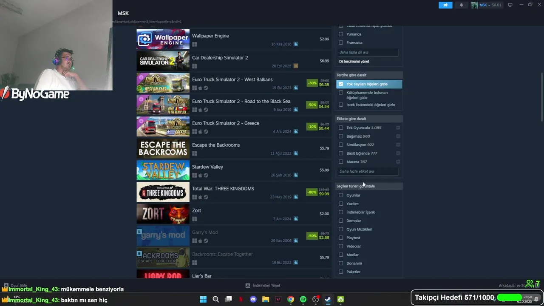
Task: Check the İndirilebilir İçerik type filter
Action: 341,212
